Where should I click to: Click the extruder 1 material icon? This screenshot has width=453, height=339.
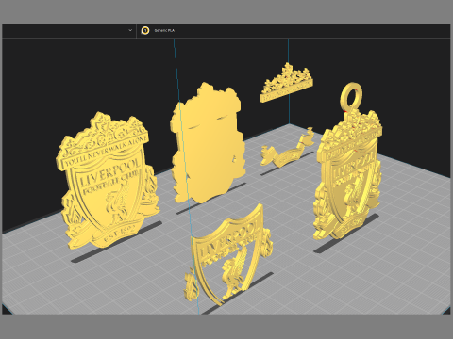pyautogui.click(x=145, y=30)
